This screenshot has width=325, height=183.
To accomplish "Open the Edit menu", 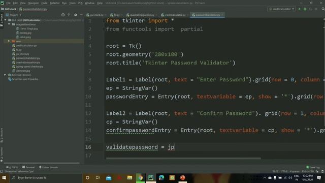I will pos(15,3).
